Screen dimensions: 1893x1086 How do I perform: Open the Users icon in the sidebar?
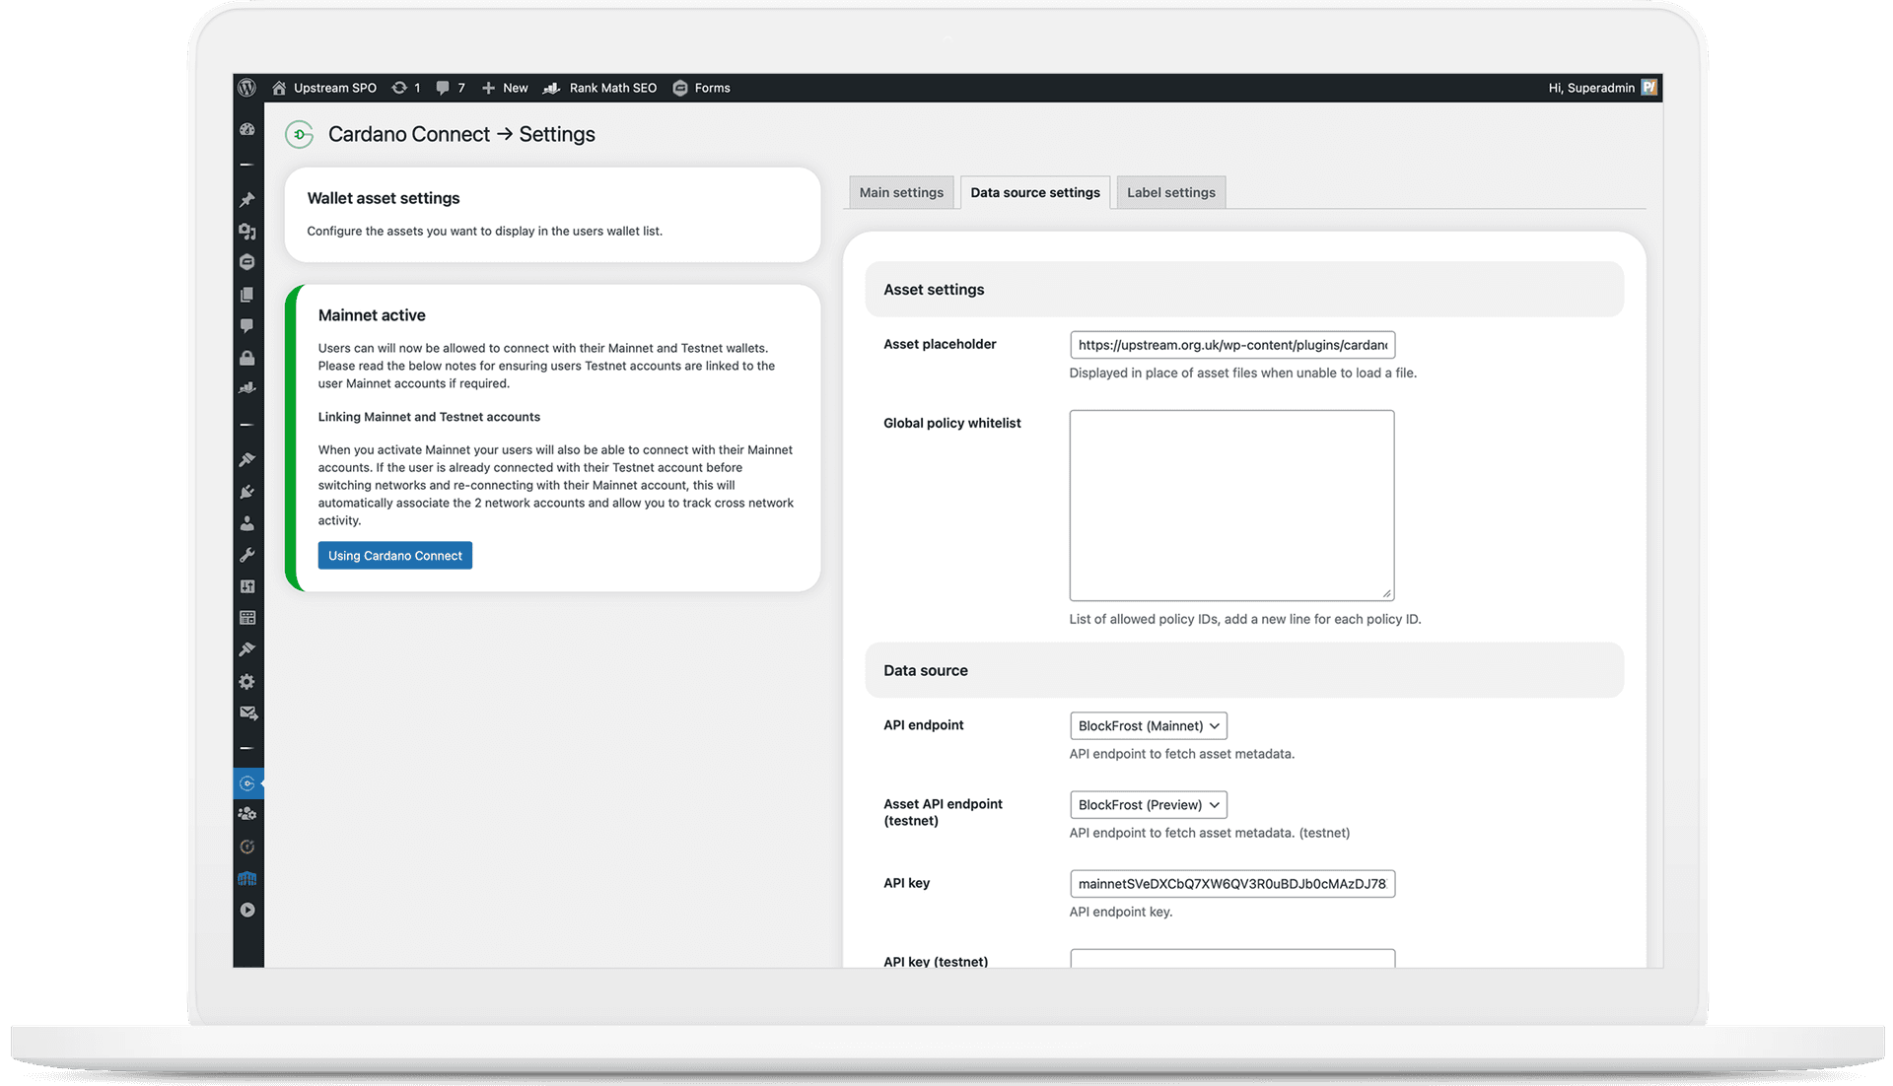pyautogui.click(x=247, y=523)
